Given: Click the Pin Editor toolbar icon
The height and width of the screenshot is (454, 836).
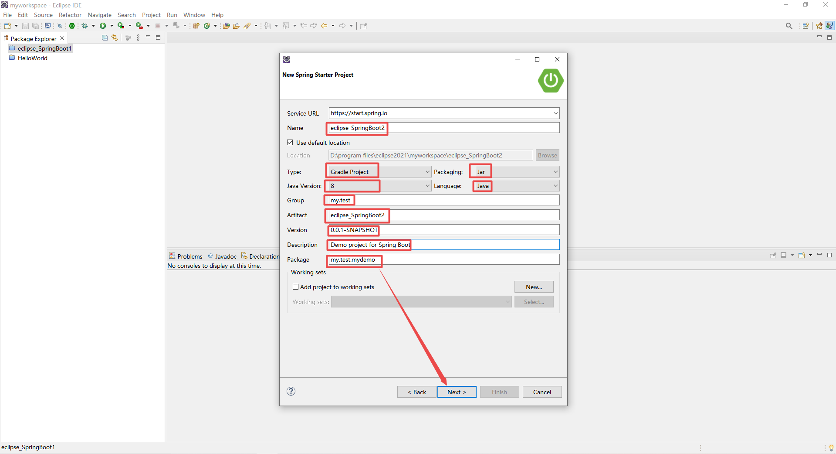Looking at the screenshot, I should 364,26.
